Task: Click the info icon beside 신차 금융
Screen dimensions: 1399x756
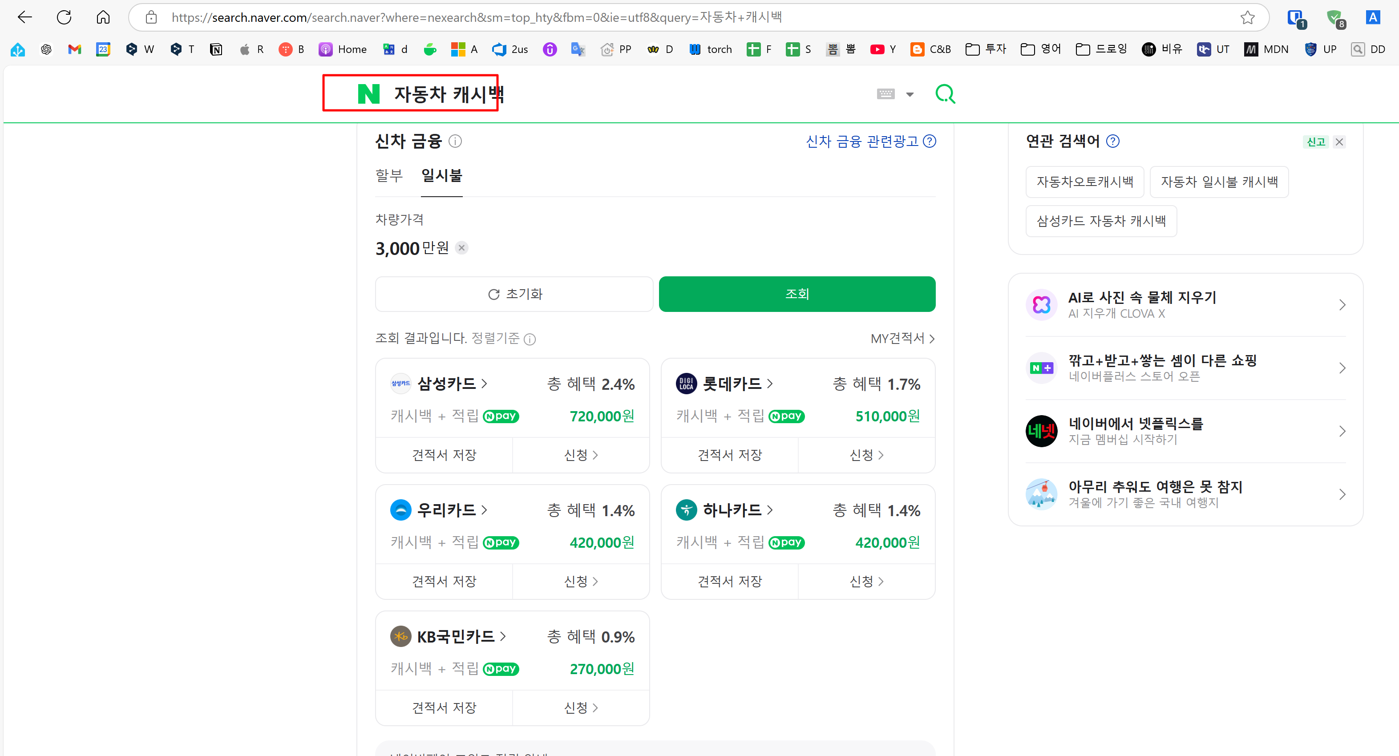Action: point(455,141)
